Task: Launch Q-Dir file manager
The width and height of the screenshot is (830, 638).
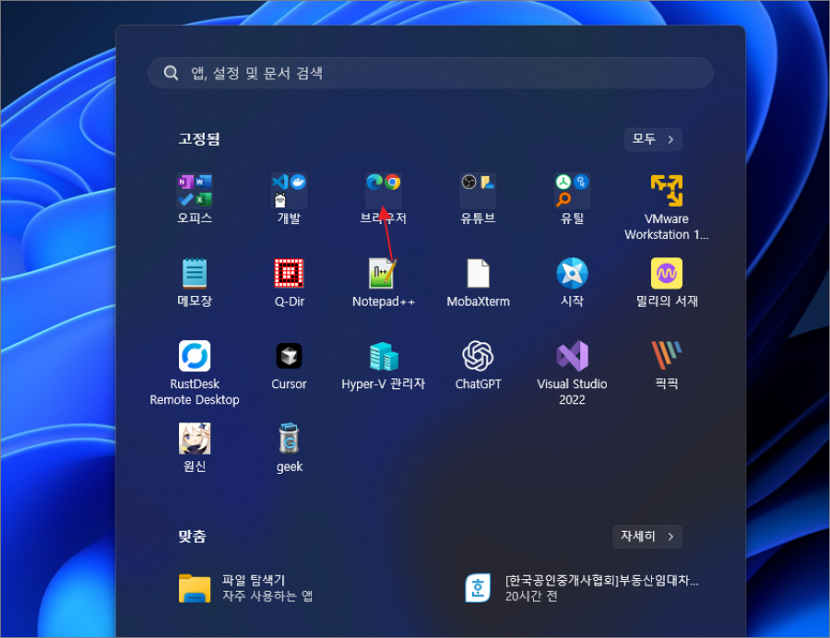Action: (289, 282)
